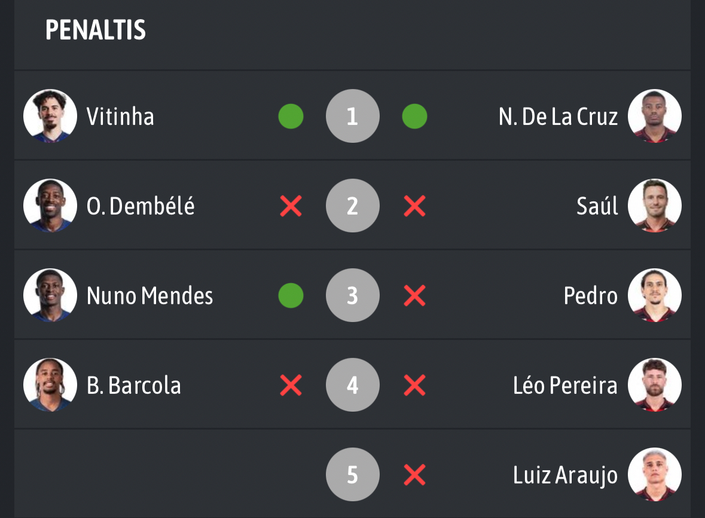Tap Luiz Araujo's red missed cross

[414, 475]
